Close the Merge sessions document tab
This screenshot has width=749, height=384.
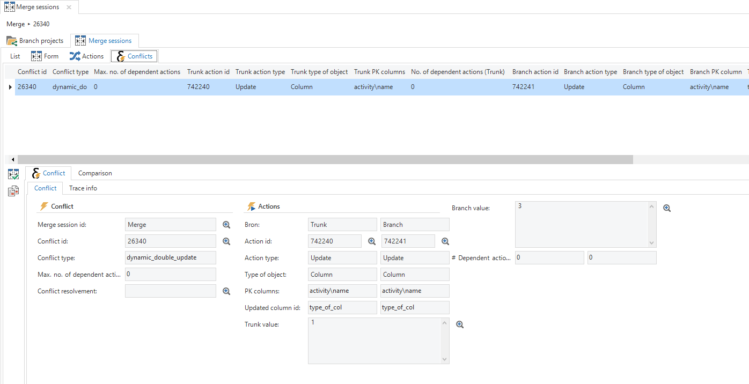pos(69,8)
